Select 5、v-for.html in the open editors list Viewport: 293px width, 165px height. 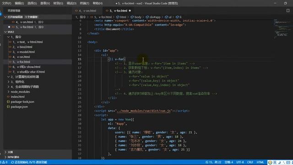pyautogui.click(x=38, y=27)
